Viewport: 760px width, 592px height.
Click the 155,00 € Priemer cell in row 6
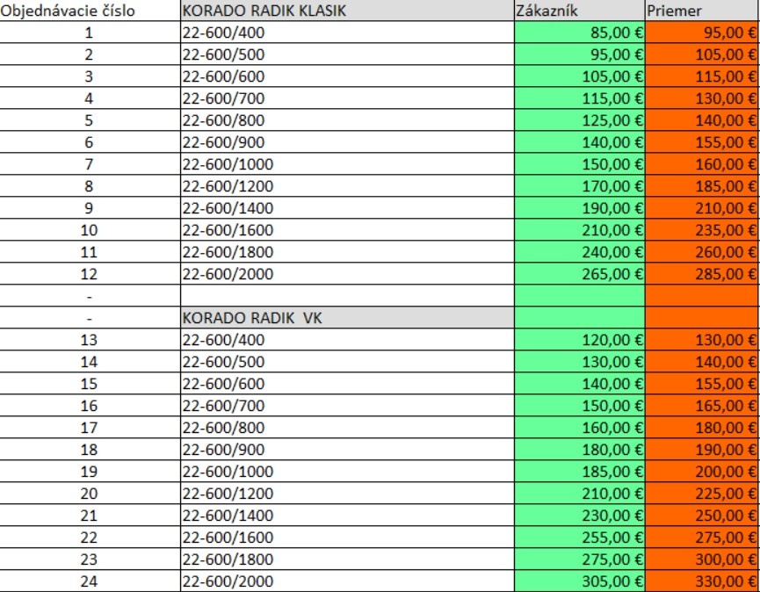(702, 142)
